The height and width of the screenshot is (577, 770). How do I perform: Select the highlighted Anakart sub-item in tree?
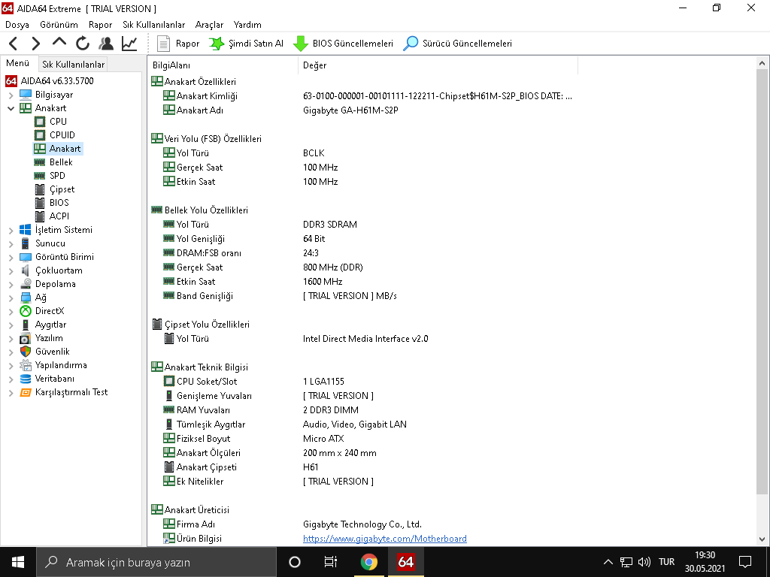click(x=65, y=149)
